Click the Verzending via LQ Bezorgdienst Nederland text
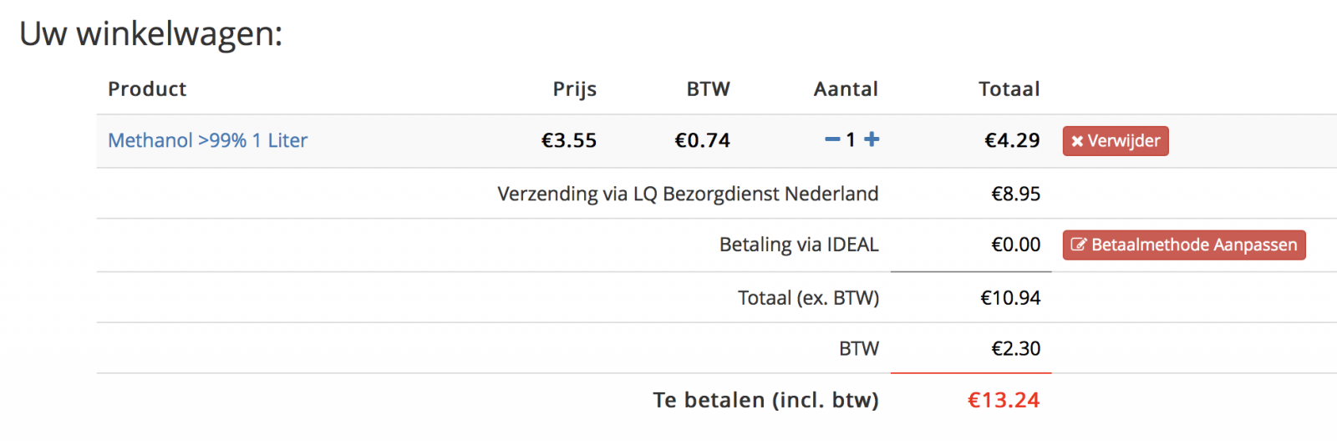Screen dimensions: 1337x445 click(x=688, y=194)
